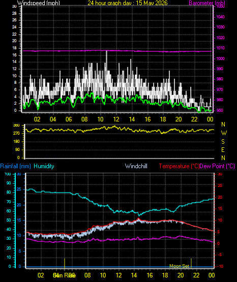This screenshot has height=282, width=237.
Task: Click the 10 hour label under temperature chart
Action: (103, 275)
